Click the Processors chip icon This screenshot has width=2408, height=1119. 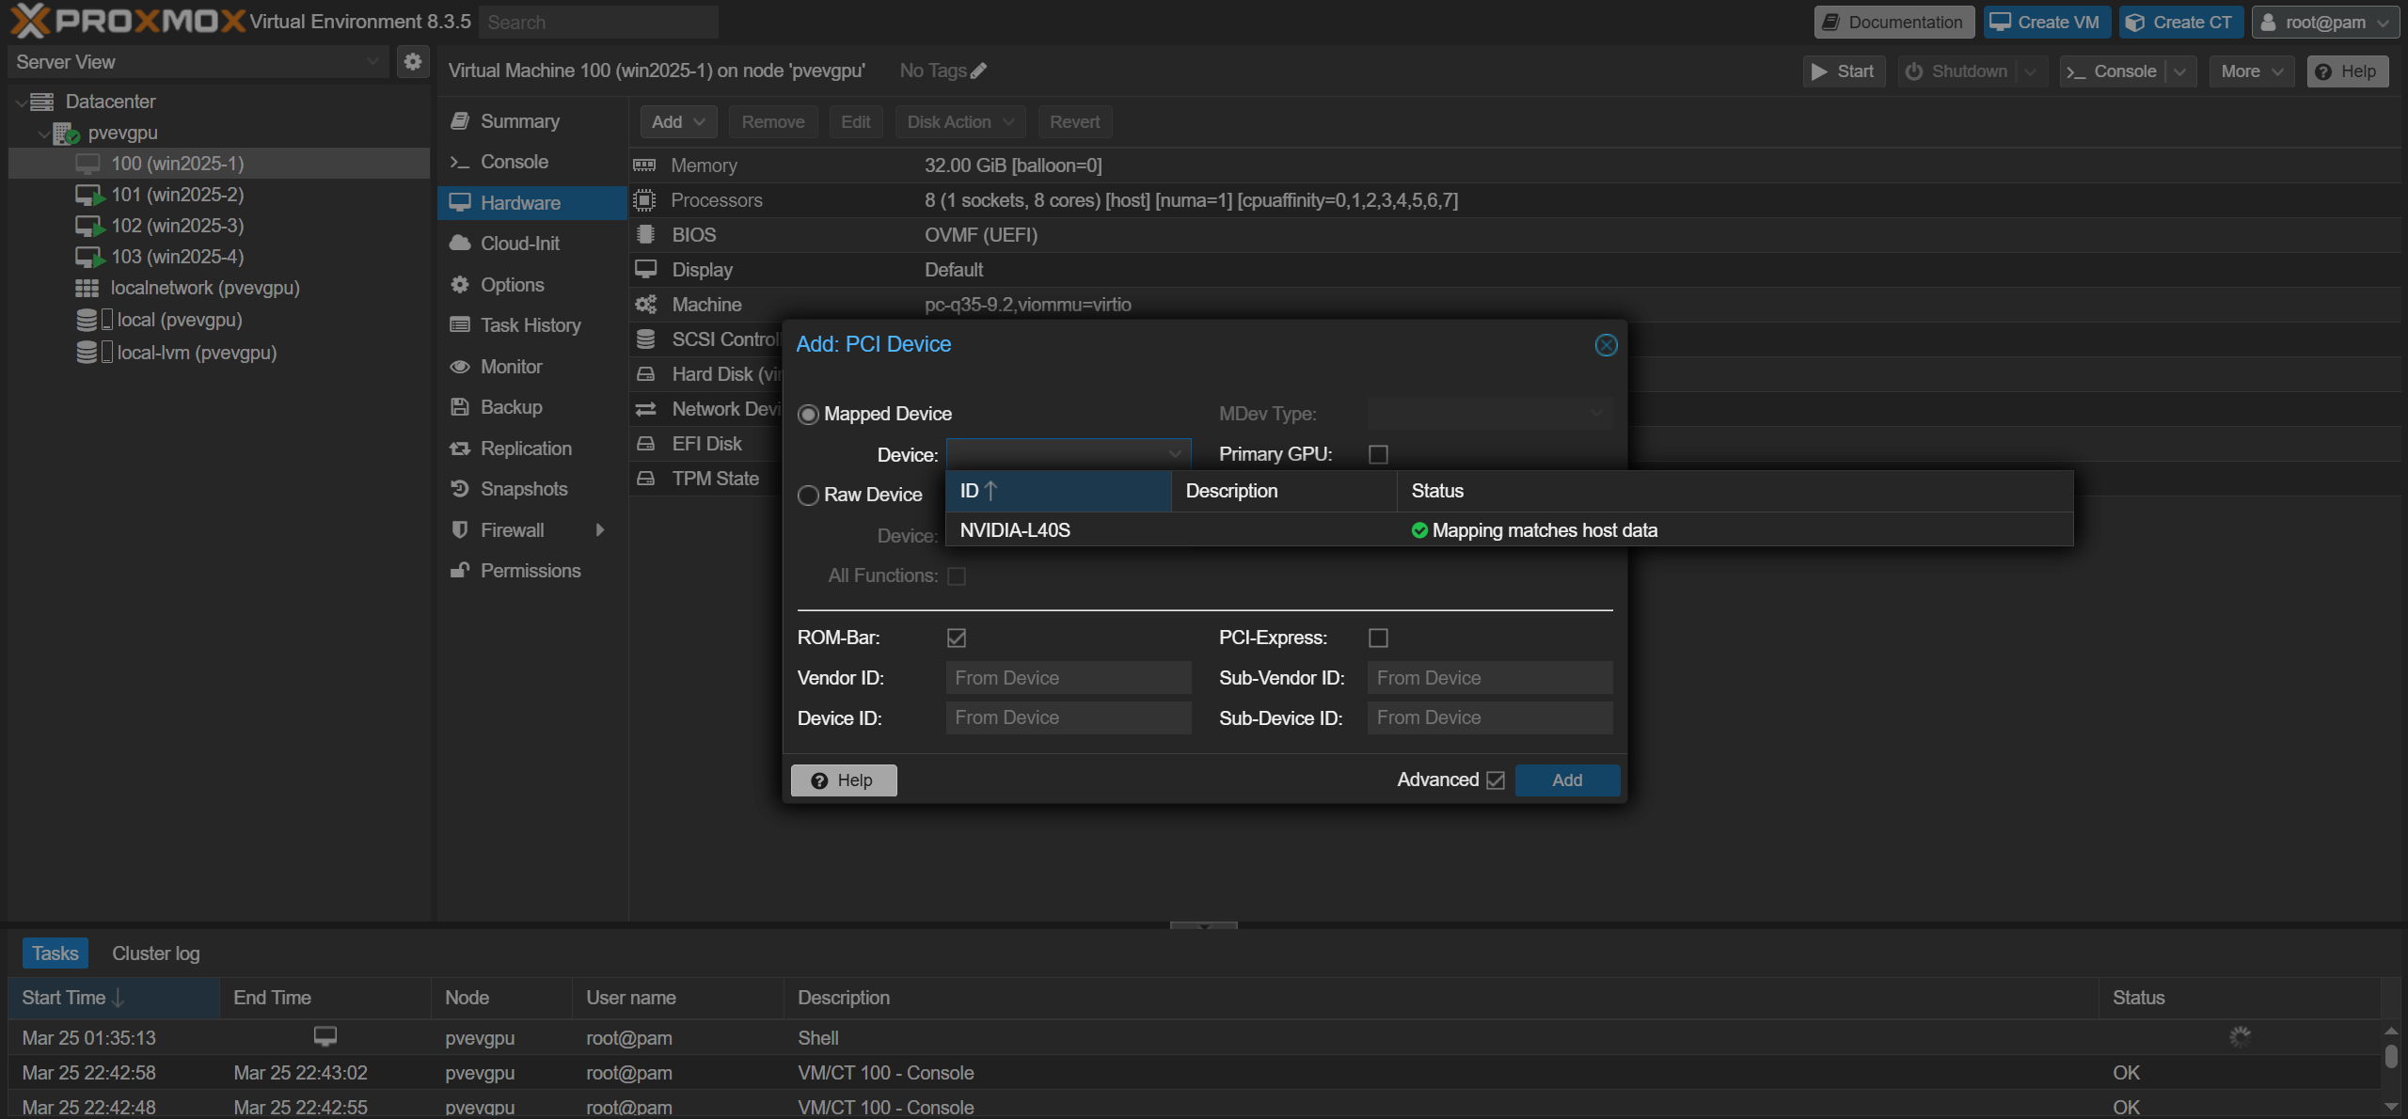(x=644, y=200)
